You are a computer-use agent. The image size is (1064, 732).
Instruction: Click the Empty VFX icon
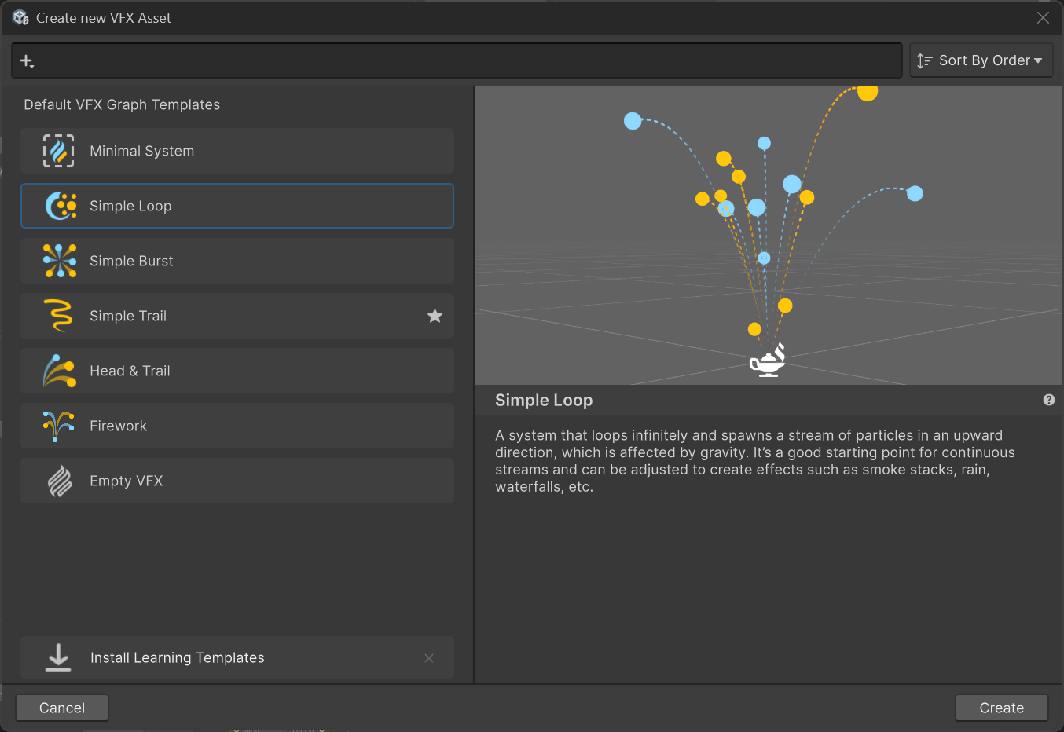(60, 481)
